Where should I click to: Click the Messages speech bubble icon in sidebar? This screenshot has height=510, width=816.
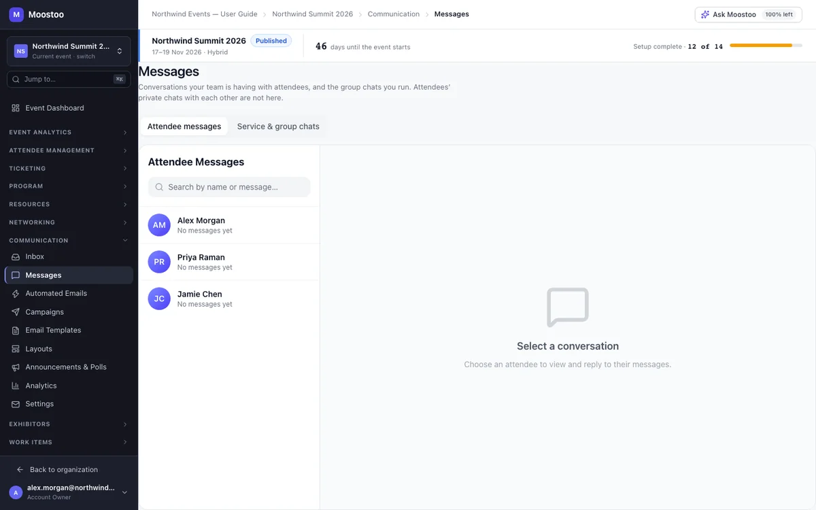(16, 275)
